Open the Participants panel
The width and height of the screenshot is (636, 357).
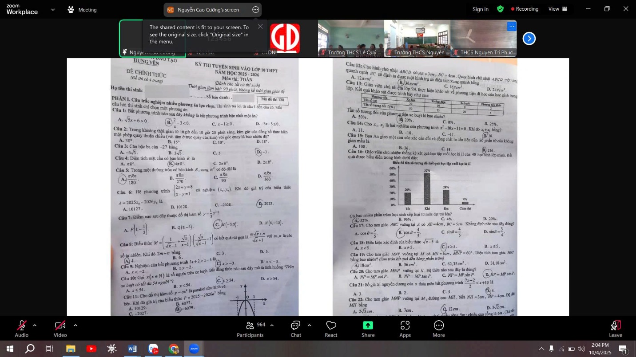[250, 328]
